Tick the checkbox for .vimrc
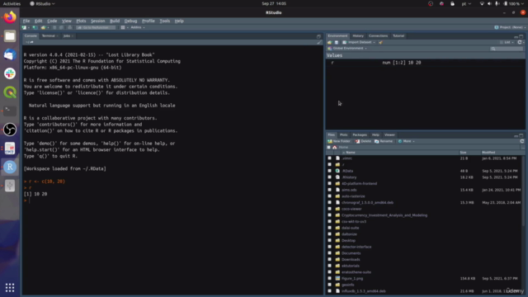This screenshot has height=297, width=528. 330,158
